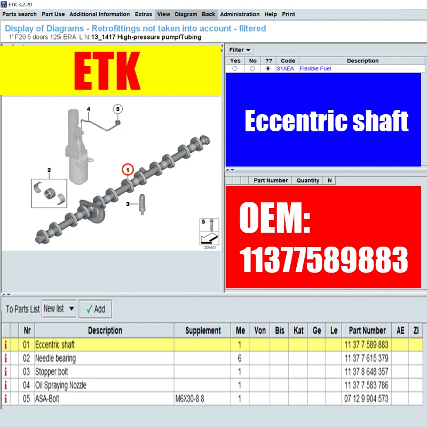
Task: Click info icon for Oil Spraying Nozzle row
Action: [6, 385]
